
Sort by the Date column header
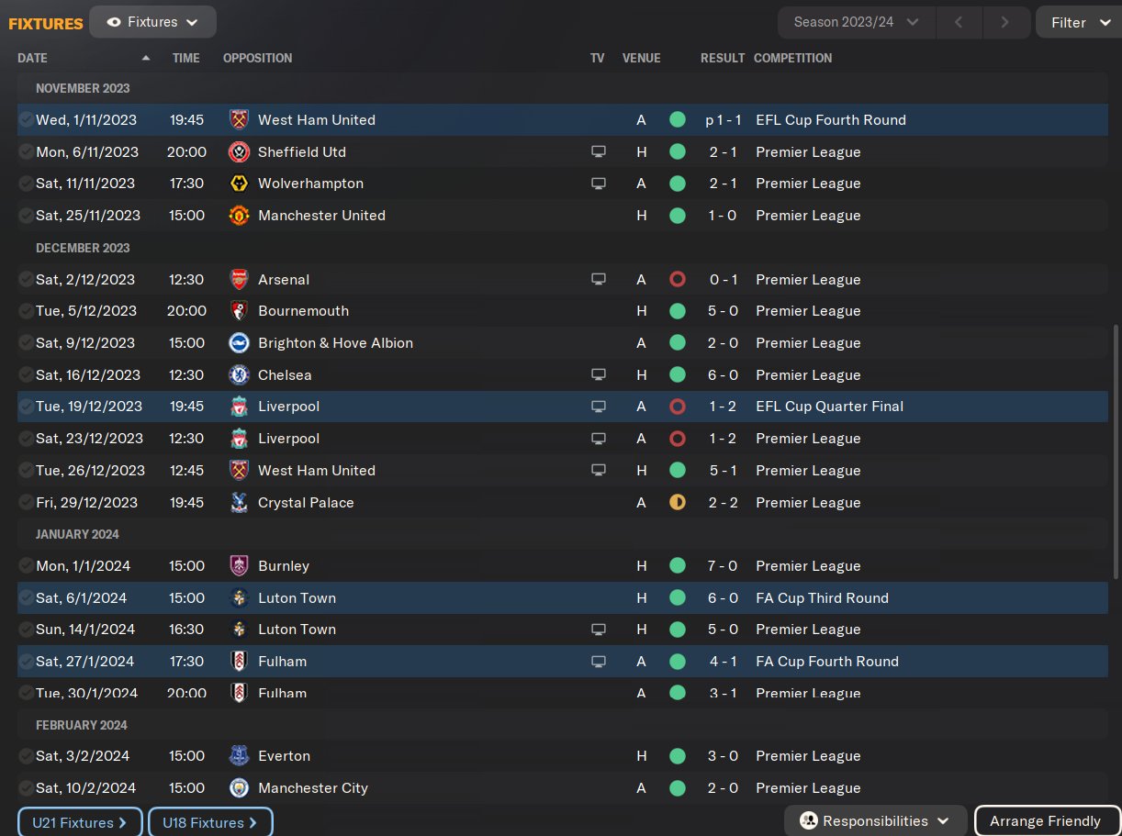[32, 58]
